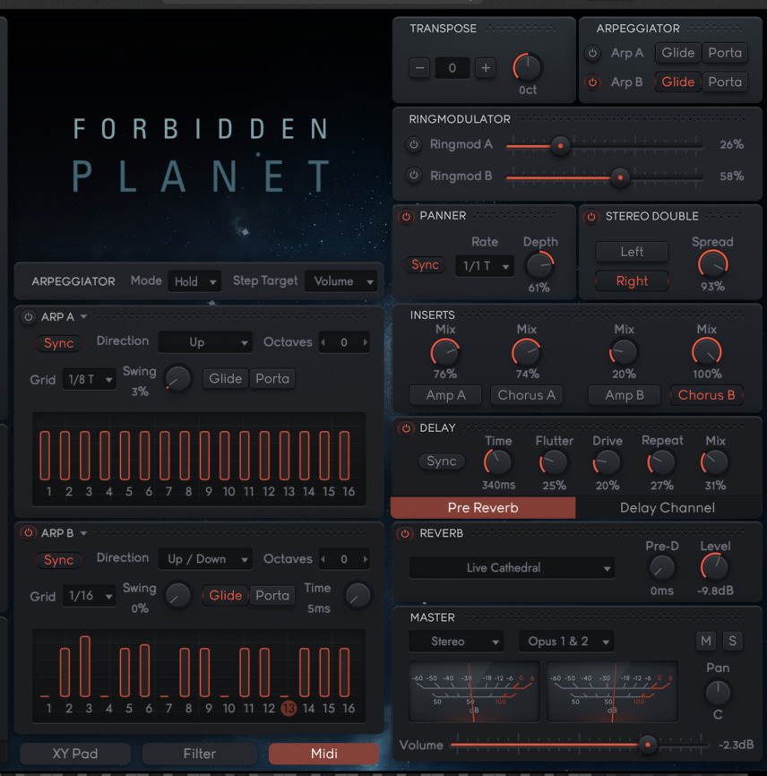
Task: Increase transpose with the plus button
Action: (x=486, y=68)
